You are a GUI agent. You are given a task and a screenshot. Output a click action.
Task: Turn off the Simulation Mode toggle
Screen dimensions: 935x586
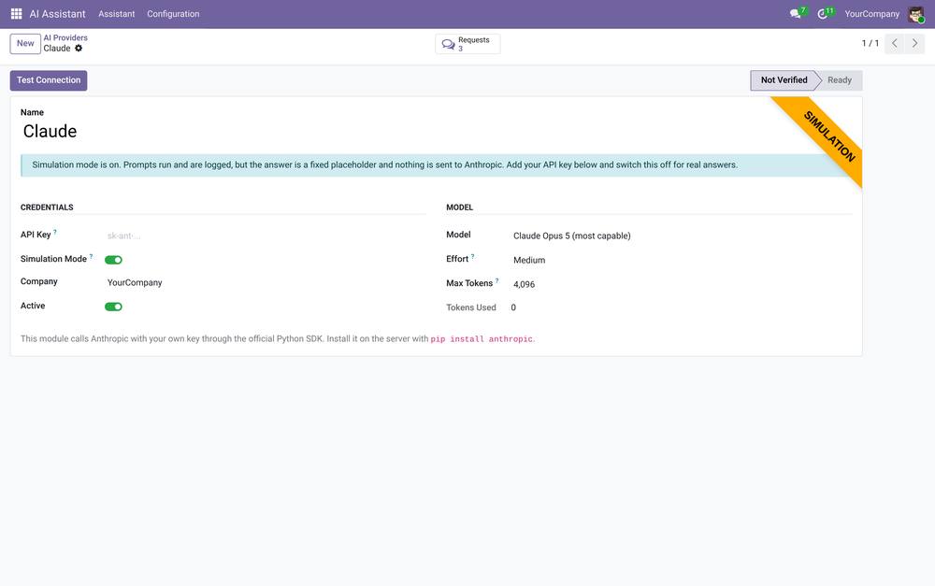click(x=113, y=260)
